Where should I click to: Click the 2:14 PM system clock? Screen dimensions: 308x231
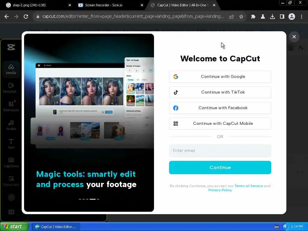(297, 227)
